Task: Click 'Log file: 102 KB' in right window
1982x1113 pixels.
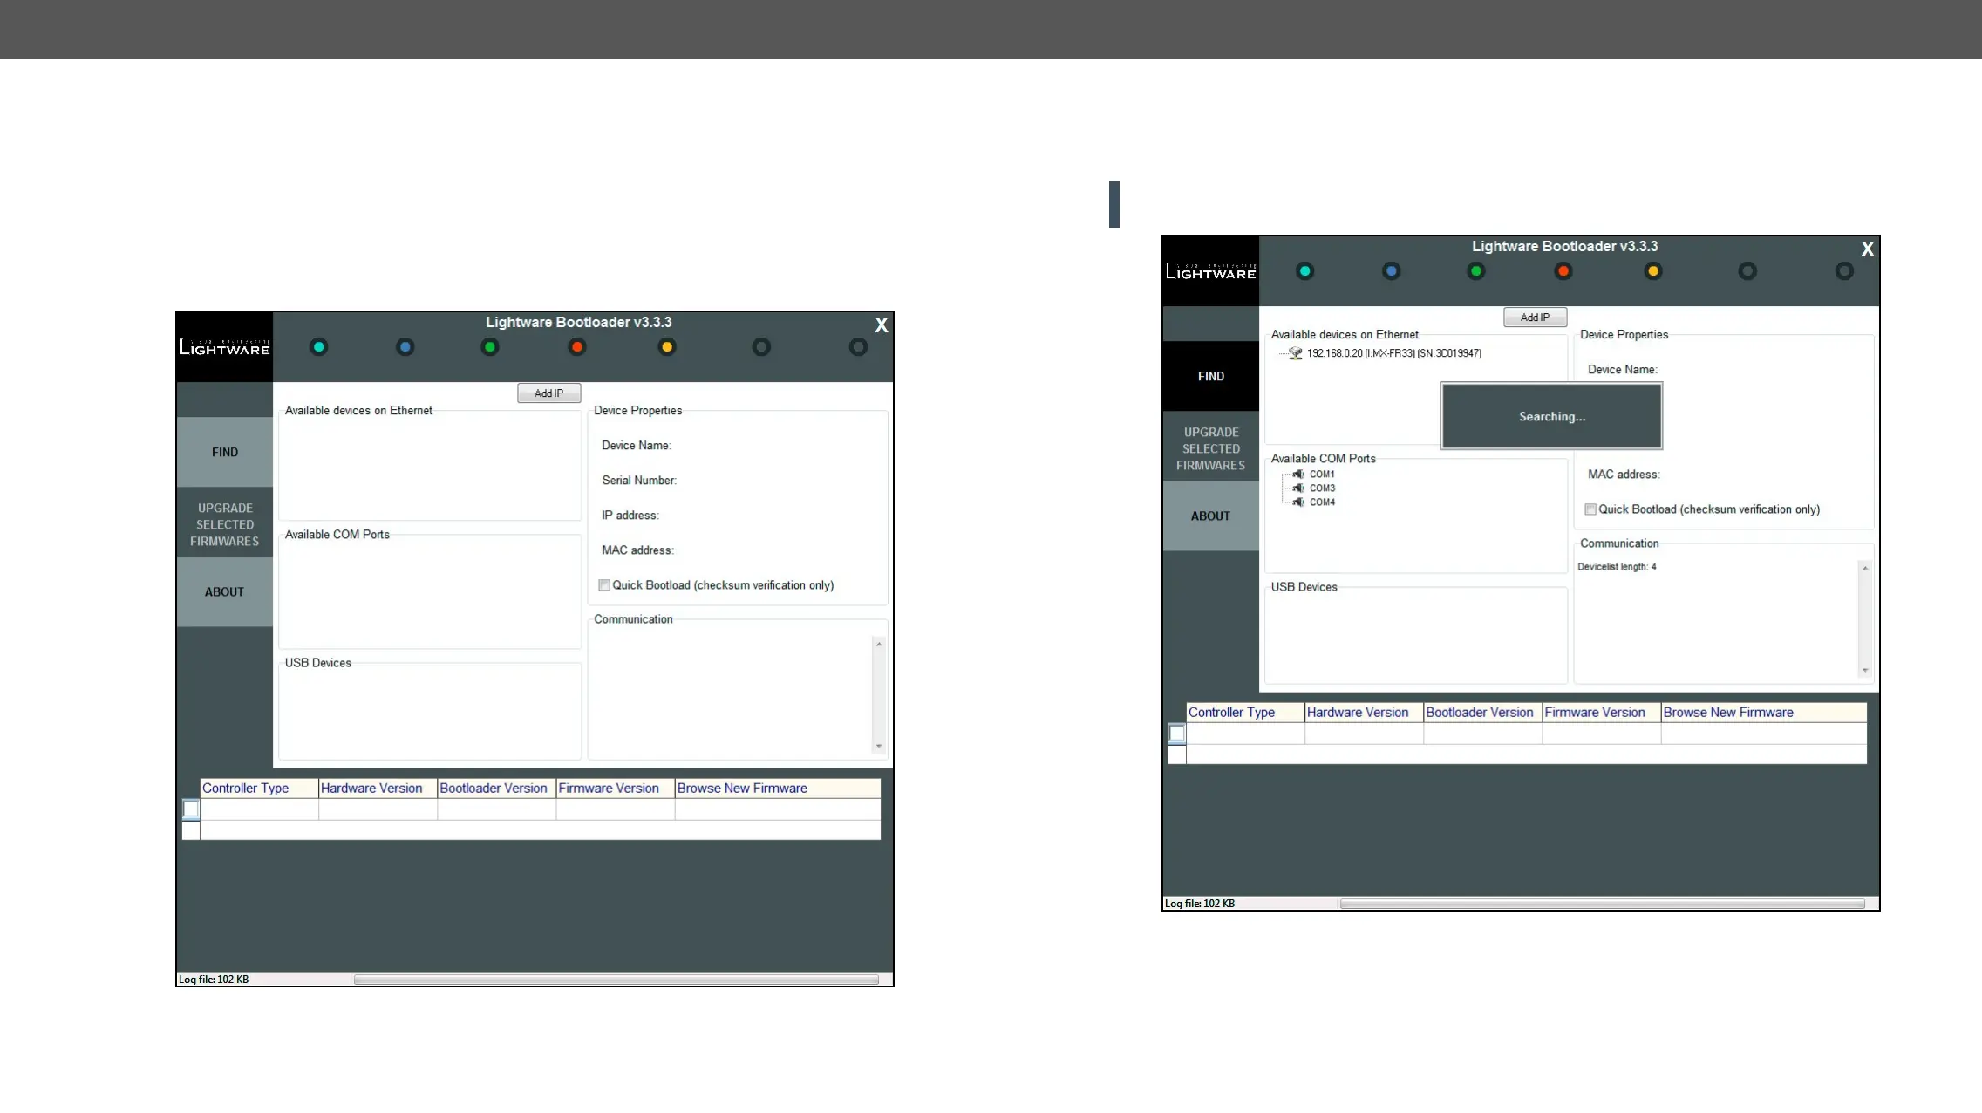Action: (1200, 904)
